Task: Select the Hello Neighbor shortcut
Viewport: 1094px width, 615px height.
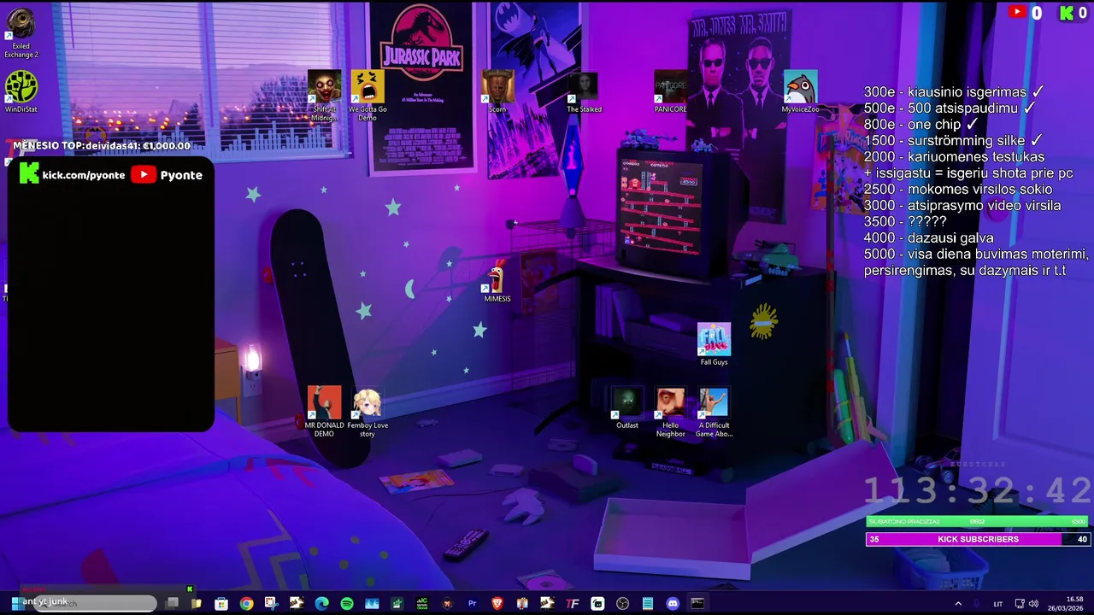Action: [670, 412]
